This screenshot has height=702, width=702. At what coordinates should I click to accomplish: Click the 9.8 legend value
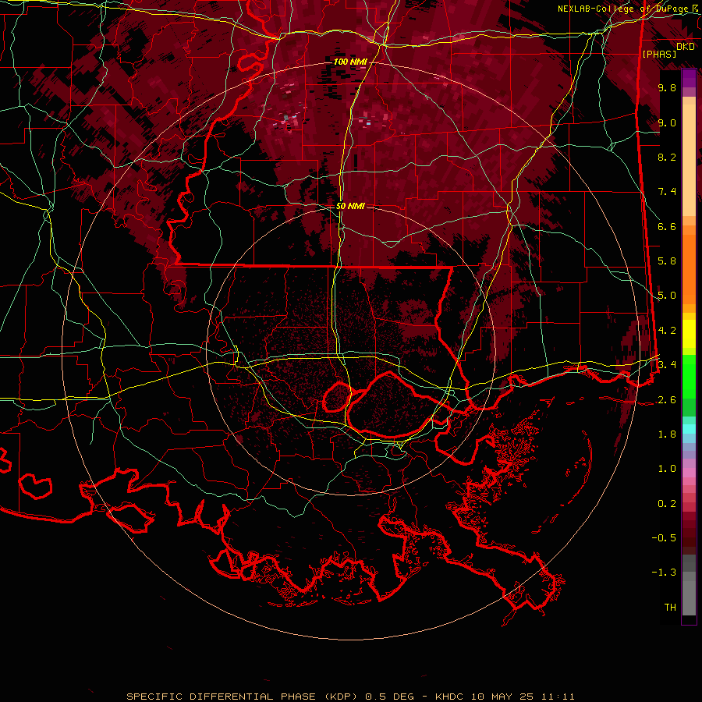tap(667, 87)
